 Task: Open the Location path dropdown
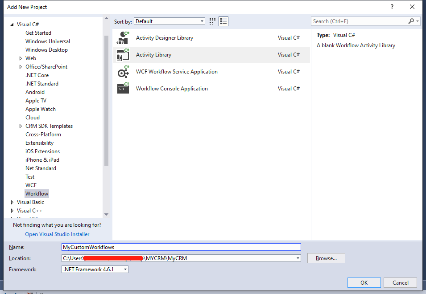tap(298, 258)
